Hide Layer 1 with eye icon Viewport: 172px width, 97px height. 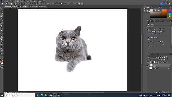[x=148, y=65]
